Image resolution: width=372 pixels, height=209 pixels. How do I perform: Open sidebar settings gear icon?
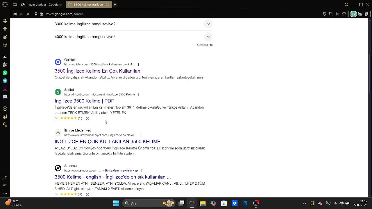(x=5, y=125)
